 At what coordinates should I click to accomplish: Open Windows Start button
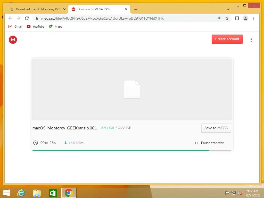tap(6, 193)
